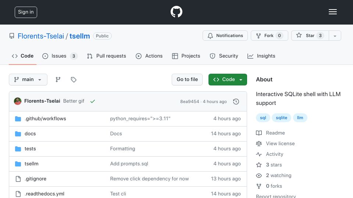Screen dimensions: 353x198
Task: Click the Notifications bell button
Action: click(225, 36)
